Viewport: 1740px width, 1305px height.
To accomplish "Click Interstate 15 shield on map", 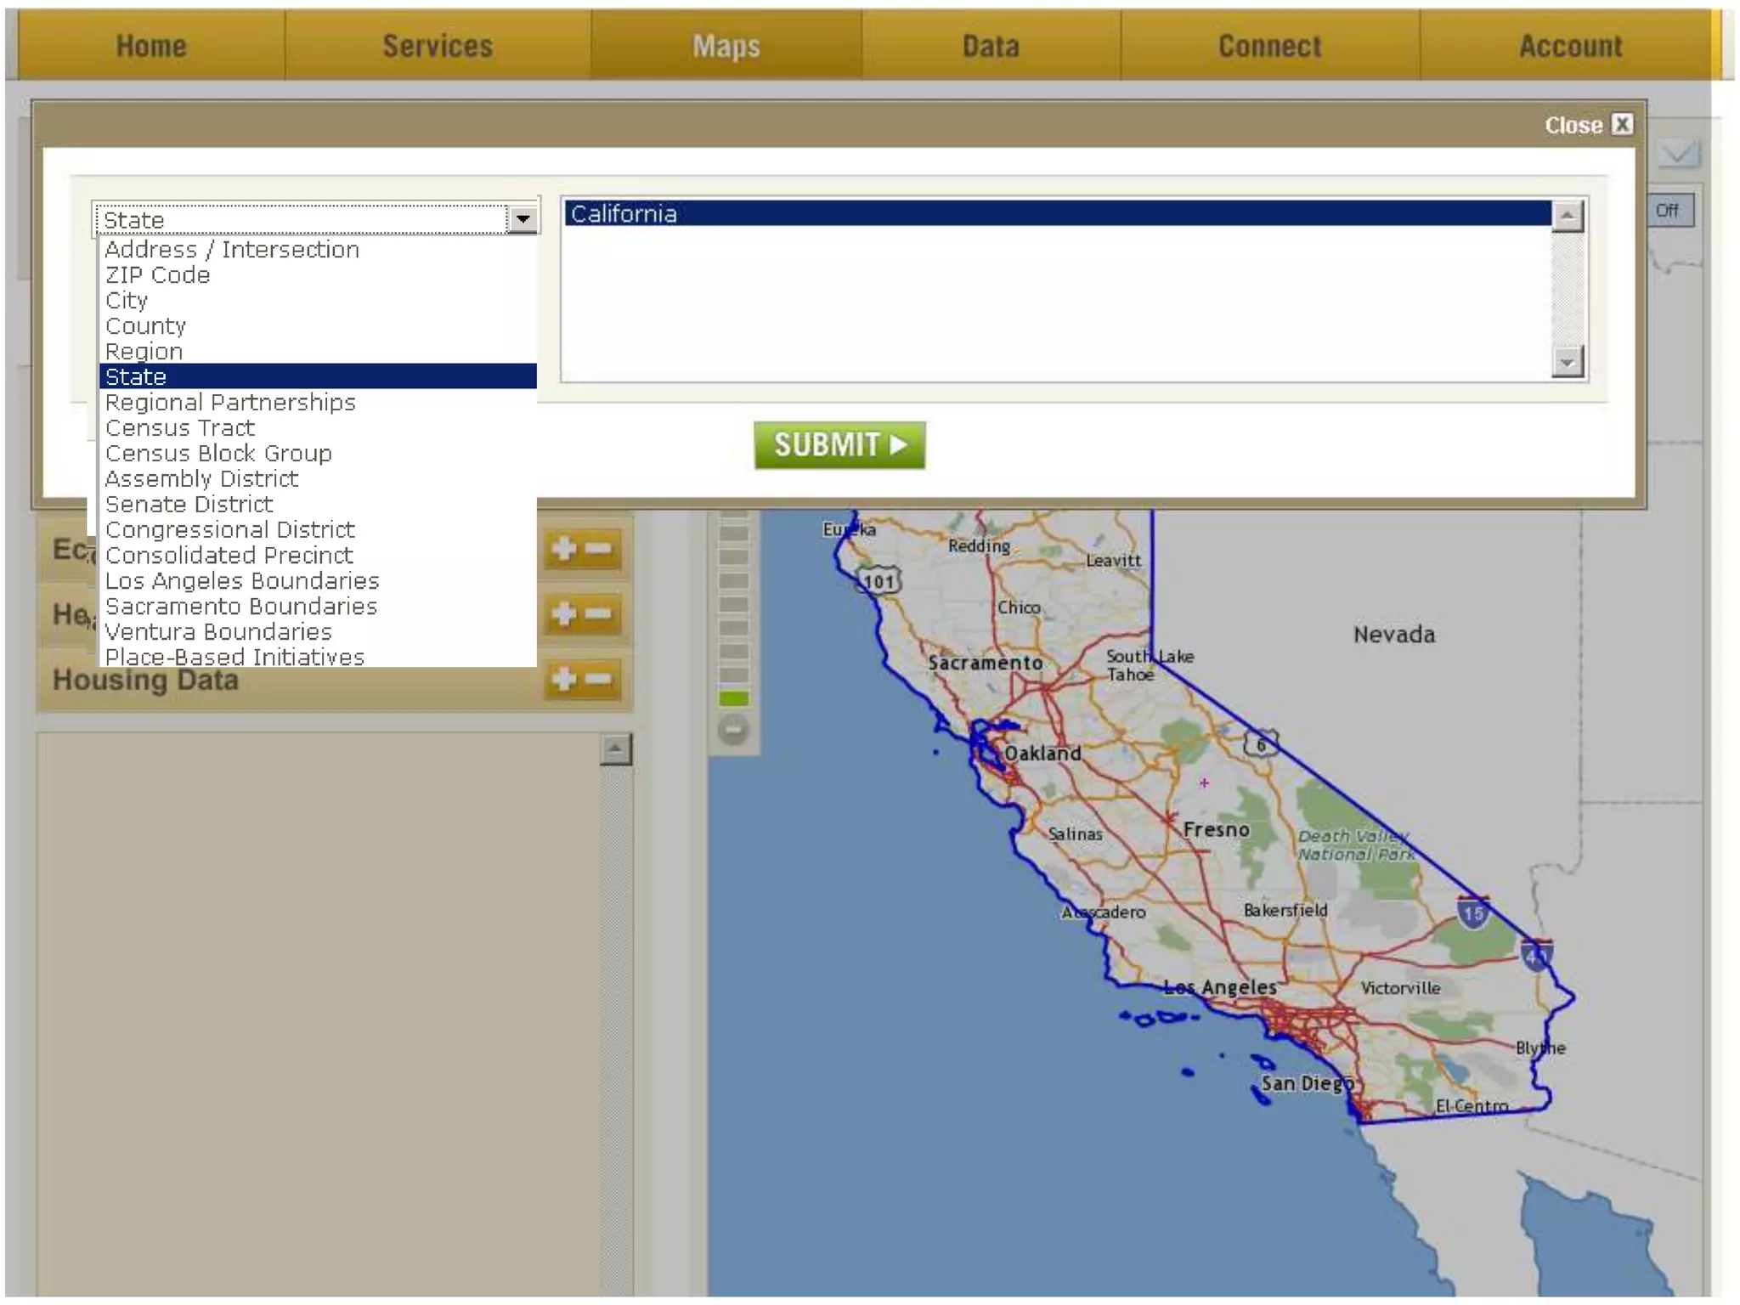I will (x=1473, y=912).
